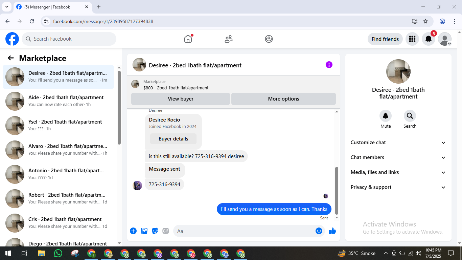Open the account profile avatar menu
This screenshot has height=260, width=462.
[445, 39]
